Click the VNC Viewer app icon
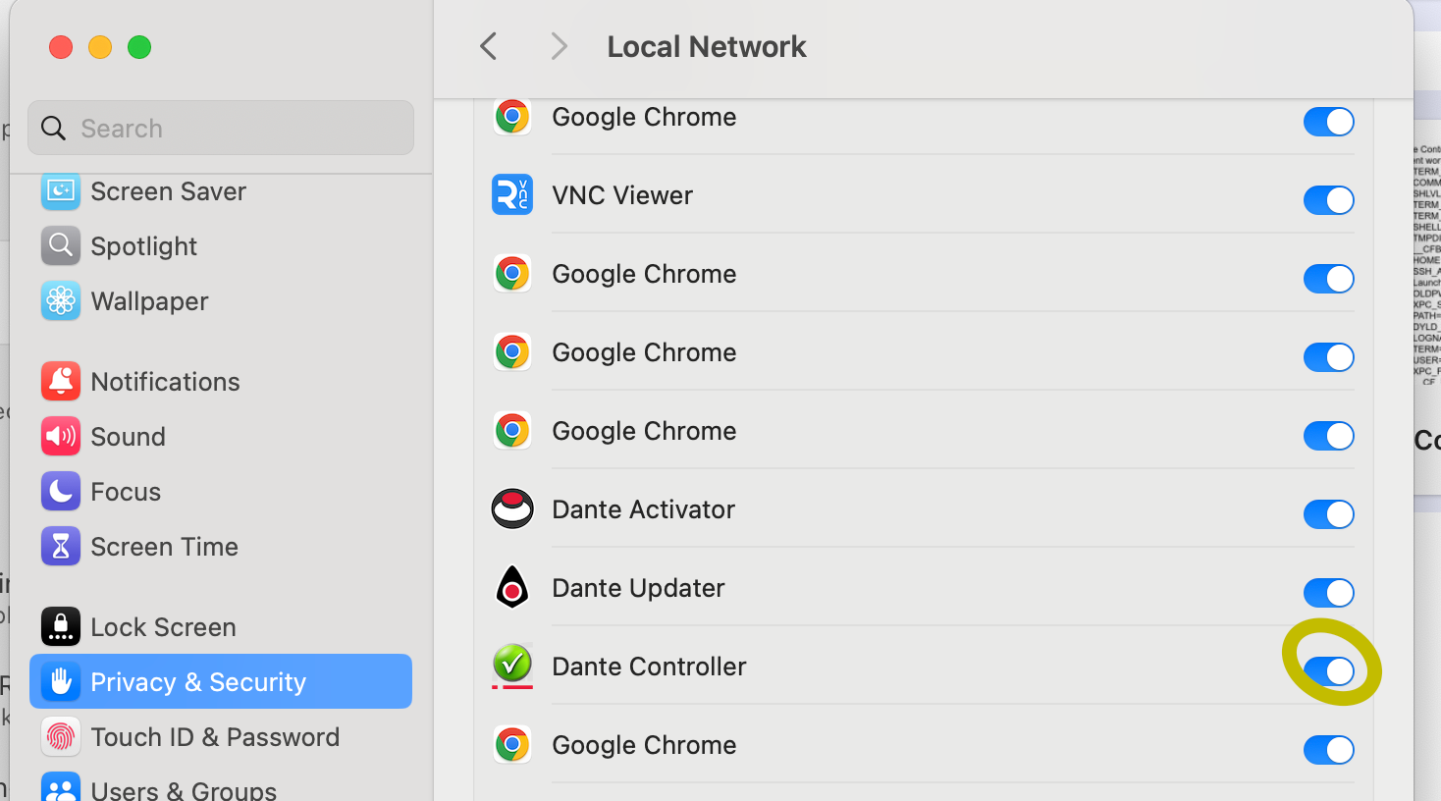This screenshot has width=1441, height=801. coord(512,194)
